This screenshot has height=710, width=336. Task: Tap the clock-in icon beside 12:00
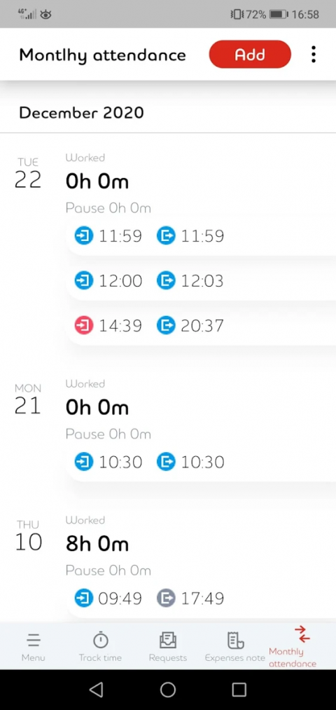click(84, 281)
